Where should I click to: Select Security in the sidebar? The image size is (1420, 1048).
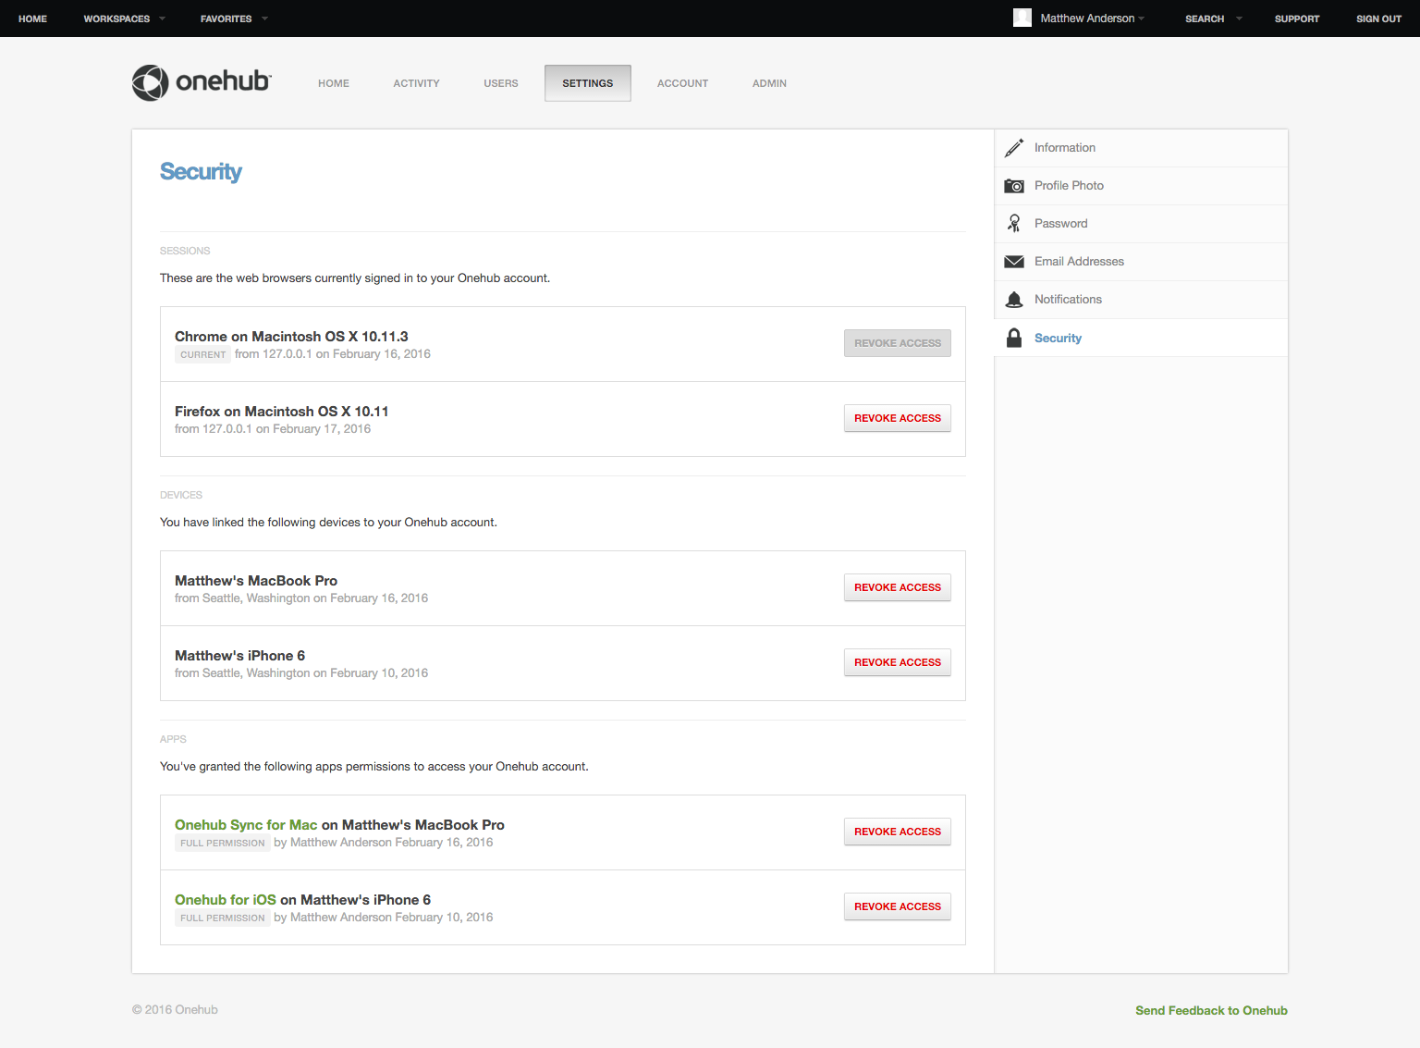point(1141,338)
